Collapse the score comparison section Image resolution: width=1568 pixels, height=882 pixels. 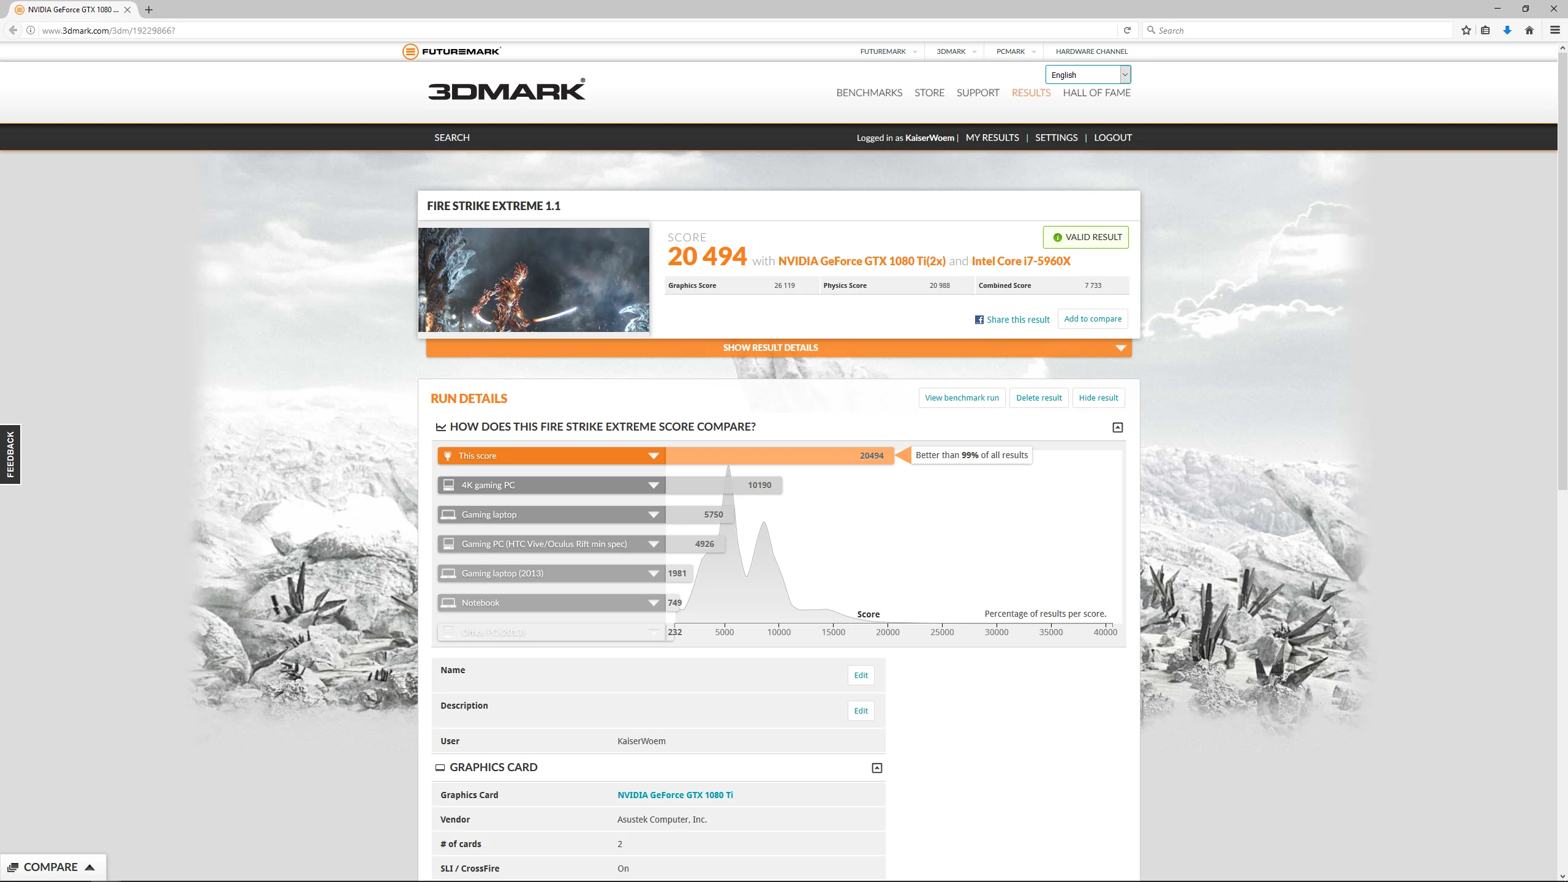(1118, 428)
